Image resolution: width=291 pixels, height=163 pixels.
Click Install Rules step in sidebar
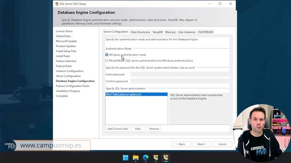tap(63, 56)
